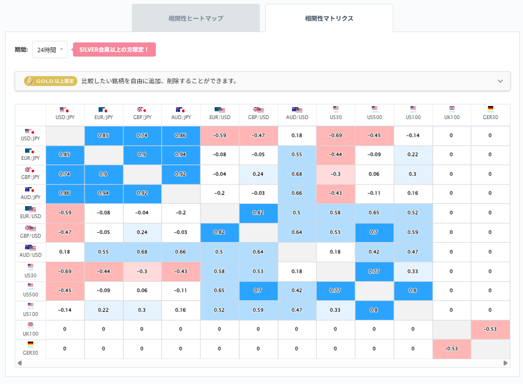Open the 期間 period dropdown showing 24時間

click(x=49, y=48)
